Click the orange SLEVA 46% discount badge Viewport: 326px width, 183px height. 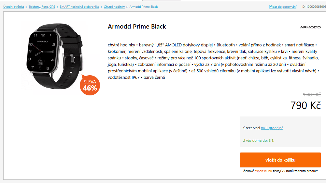pyautogui.click(x=90, y=85)
